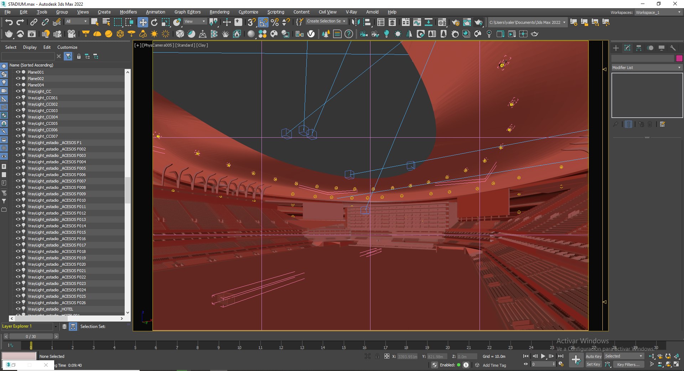Toggle the Percent Snap tool
684x371 pixels.
click(x=275, y=22)
